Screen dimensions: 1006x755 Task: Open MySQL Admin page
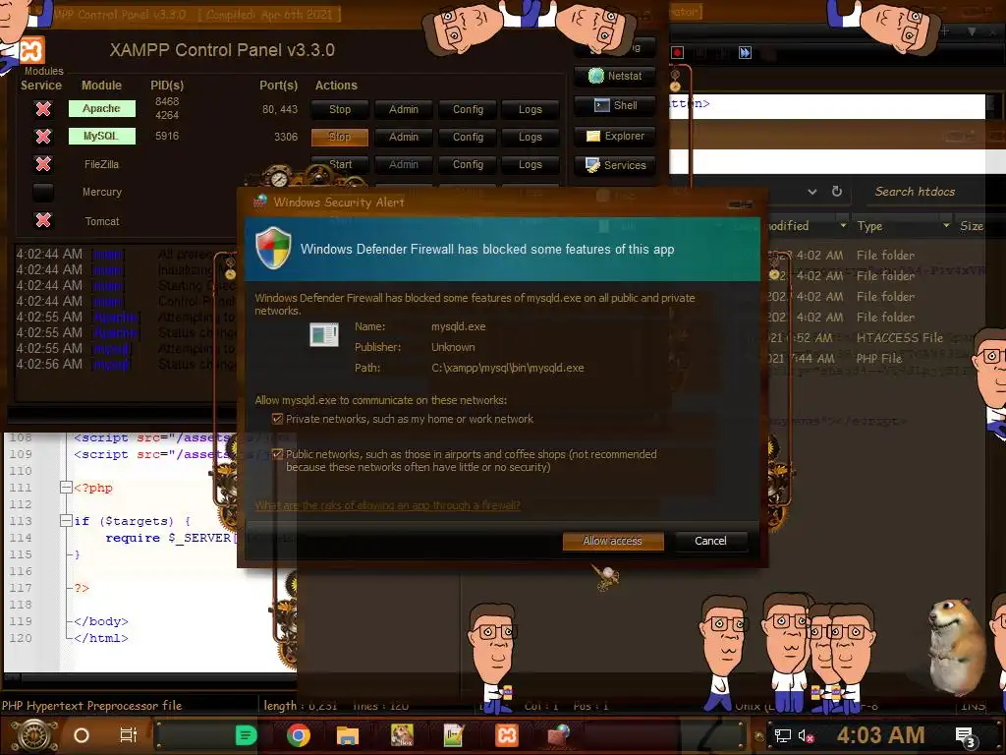point(404,137)
